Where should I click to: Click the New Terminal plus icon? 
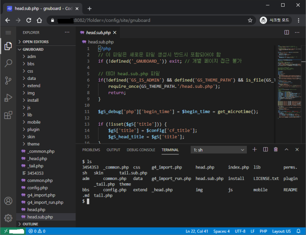coord(254,149)
